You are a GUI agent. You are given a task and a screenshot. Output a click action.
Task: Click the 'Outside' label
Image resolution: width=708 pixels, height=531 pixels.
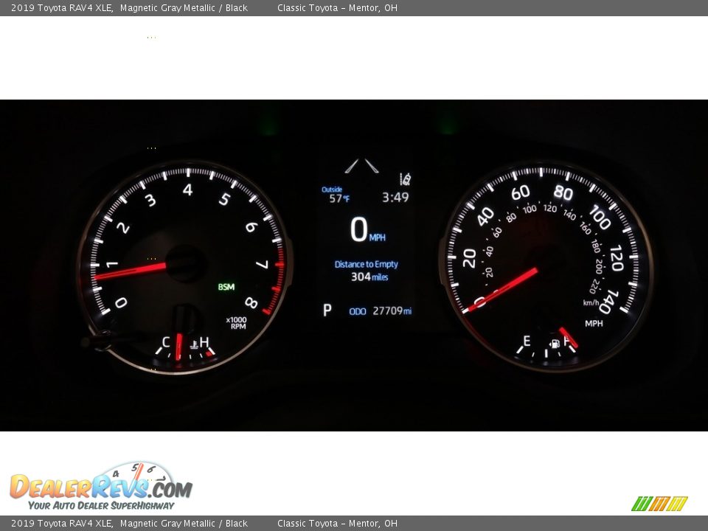332,190
